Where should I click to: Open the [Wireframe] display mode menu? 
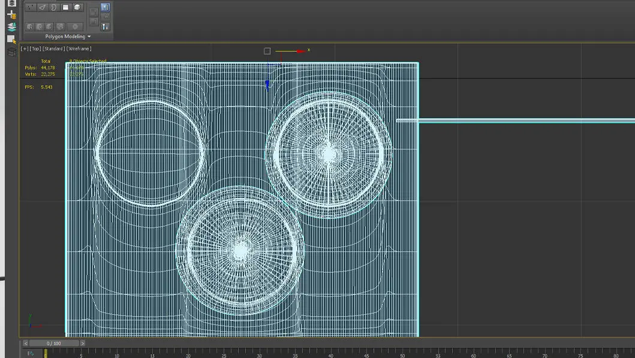coord(79,49)
